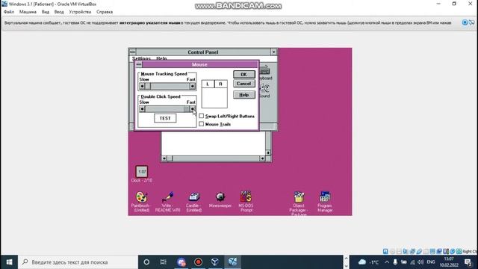This screenshot has height=269, width=478.
Task: Click right arrow of the background window's horizontal scrollbar
Action: [262, 158]
